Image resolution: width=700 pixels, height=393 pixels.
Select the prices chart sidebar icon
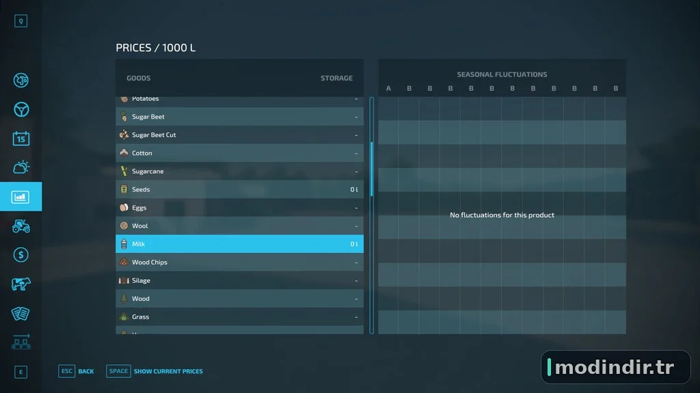[21, 196]
